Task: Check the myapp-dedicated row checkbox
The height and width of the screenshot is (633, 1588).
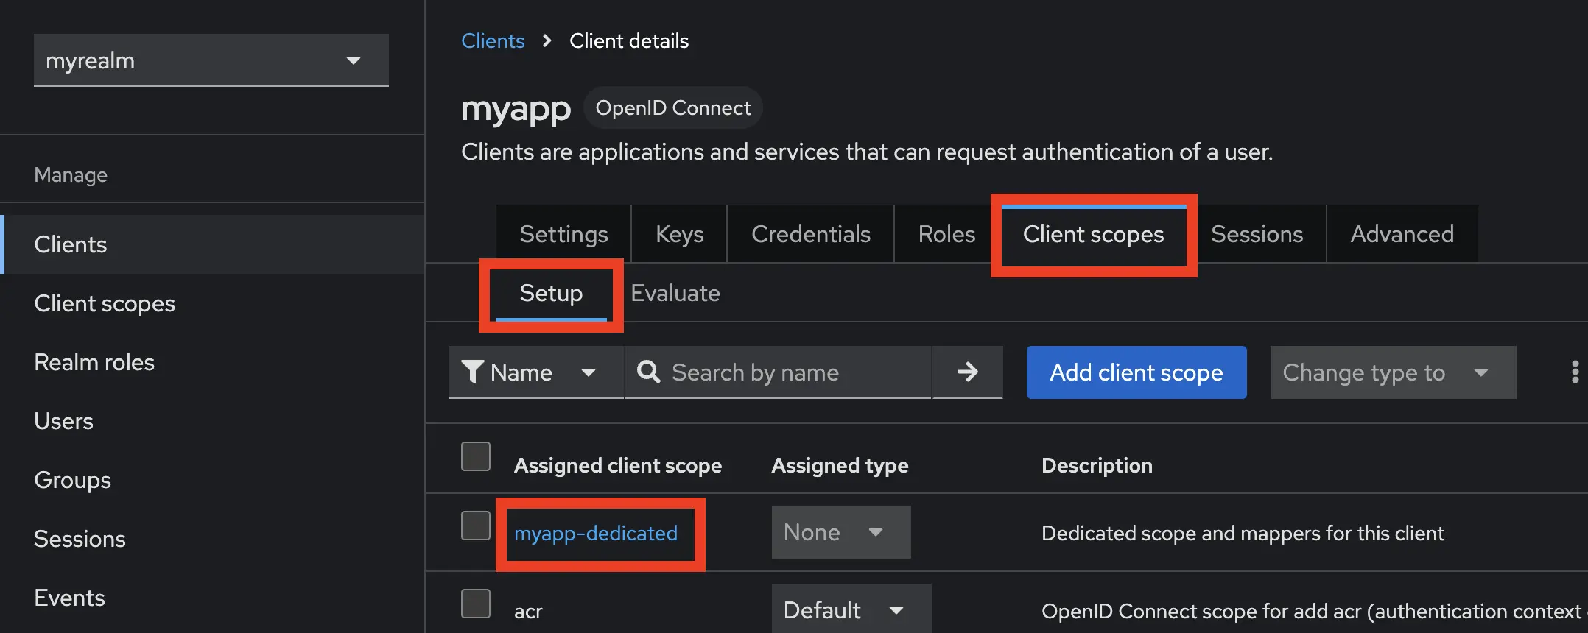Action: [x=476, y=526]
